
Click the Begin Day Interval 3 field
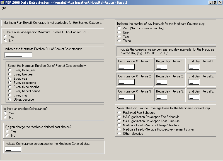pyautogui.click(x=162, y=97)
